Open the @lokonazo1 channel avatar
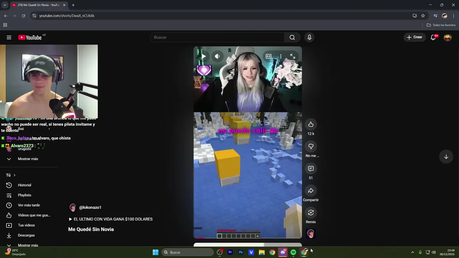This screenshot has width=459, height=258. (72, 207)
